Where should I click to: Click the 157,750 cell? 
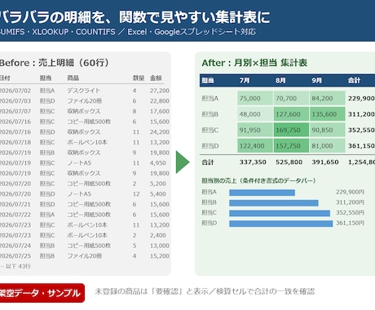pyautogui.click(x=291, y=146)
